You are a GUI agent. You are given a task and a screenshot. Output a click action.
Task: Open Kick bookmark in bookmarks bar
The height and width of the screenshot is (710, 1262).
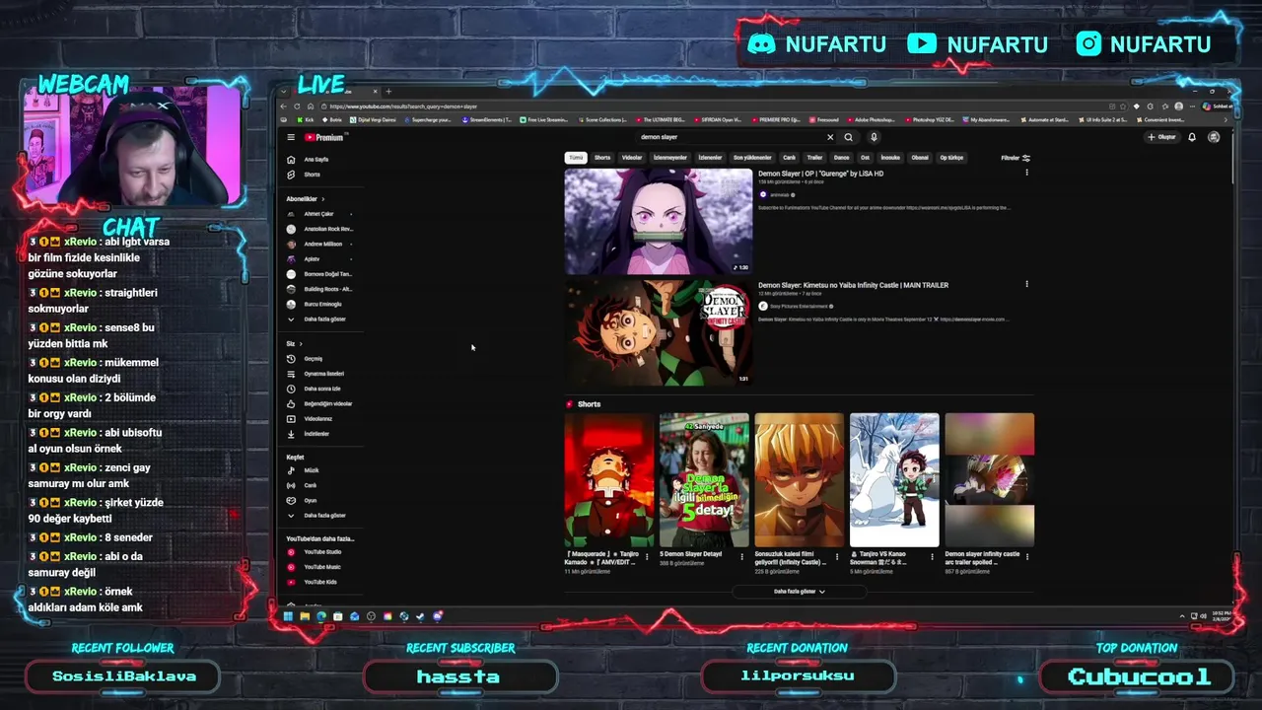(306, 120)
